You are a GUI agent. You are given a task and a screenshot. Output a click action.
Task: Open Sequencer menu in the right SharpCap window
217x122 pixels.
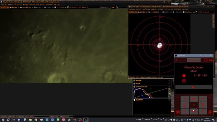[169, 9]
